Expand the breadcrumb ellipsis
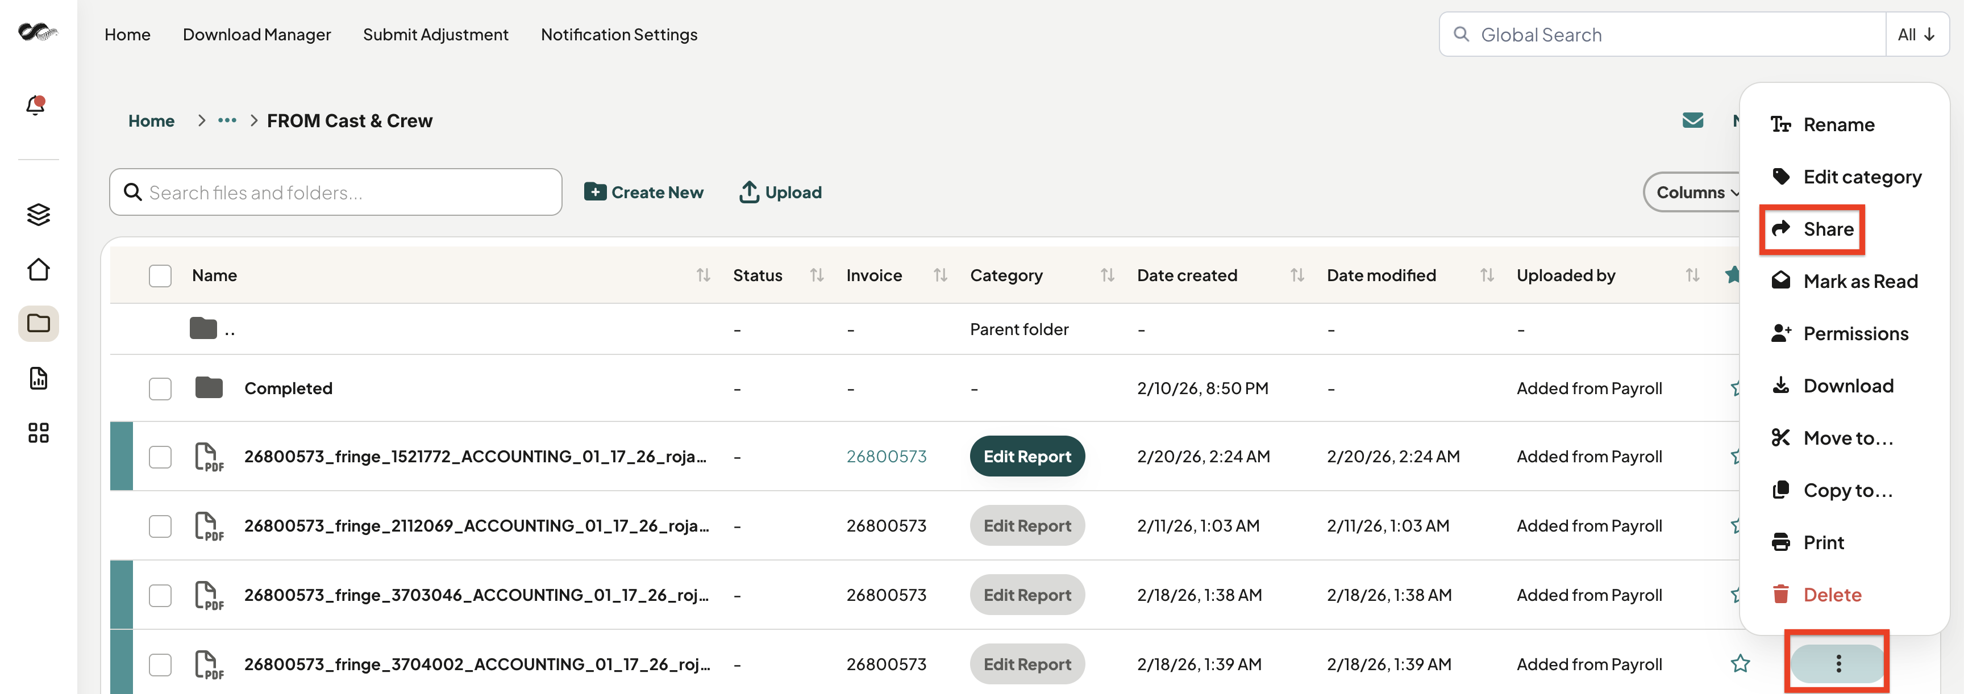Viewport: 1964px width, 694px height. (x=227, y=120)
